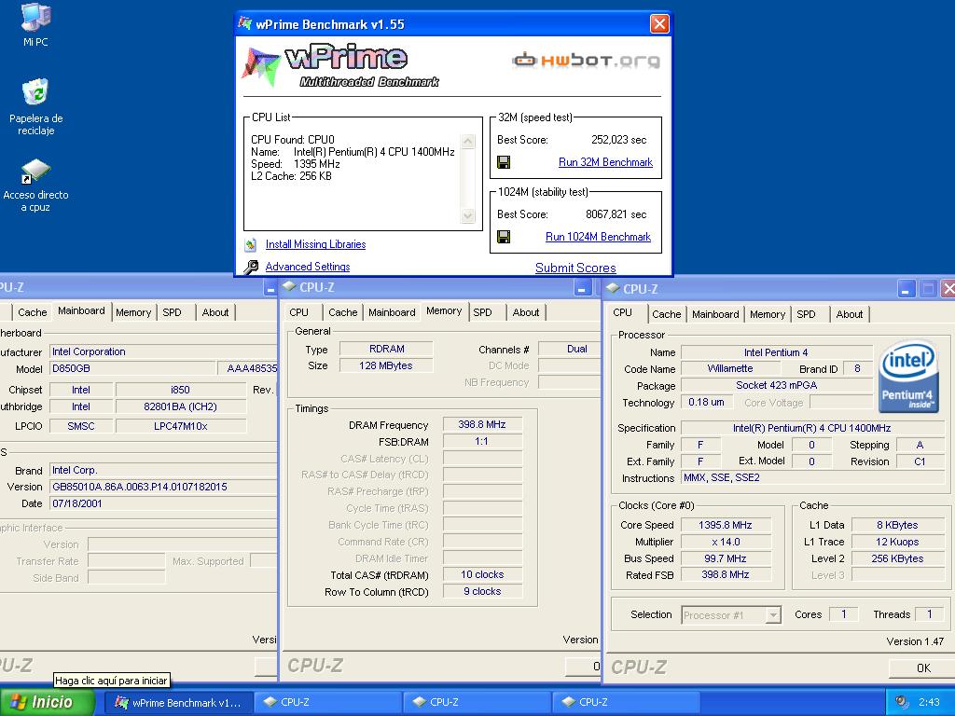Image resolution: width=955 pixels, height=716 pixels.
Task: Open Install Missing Libraries link
Action: click(315, 244)
